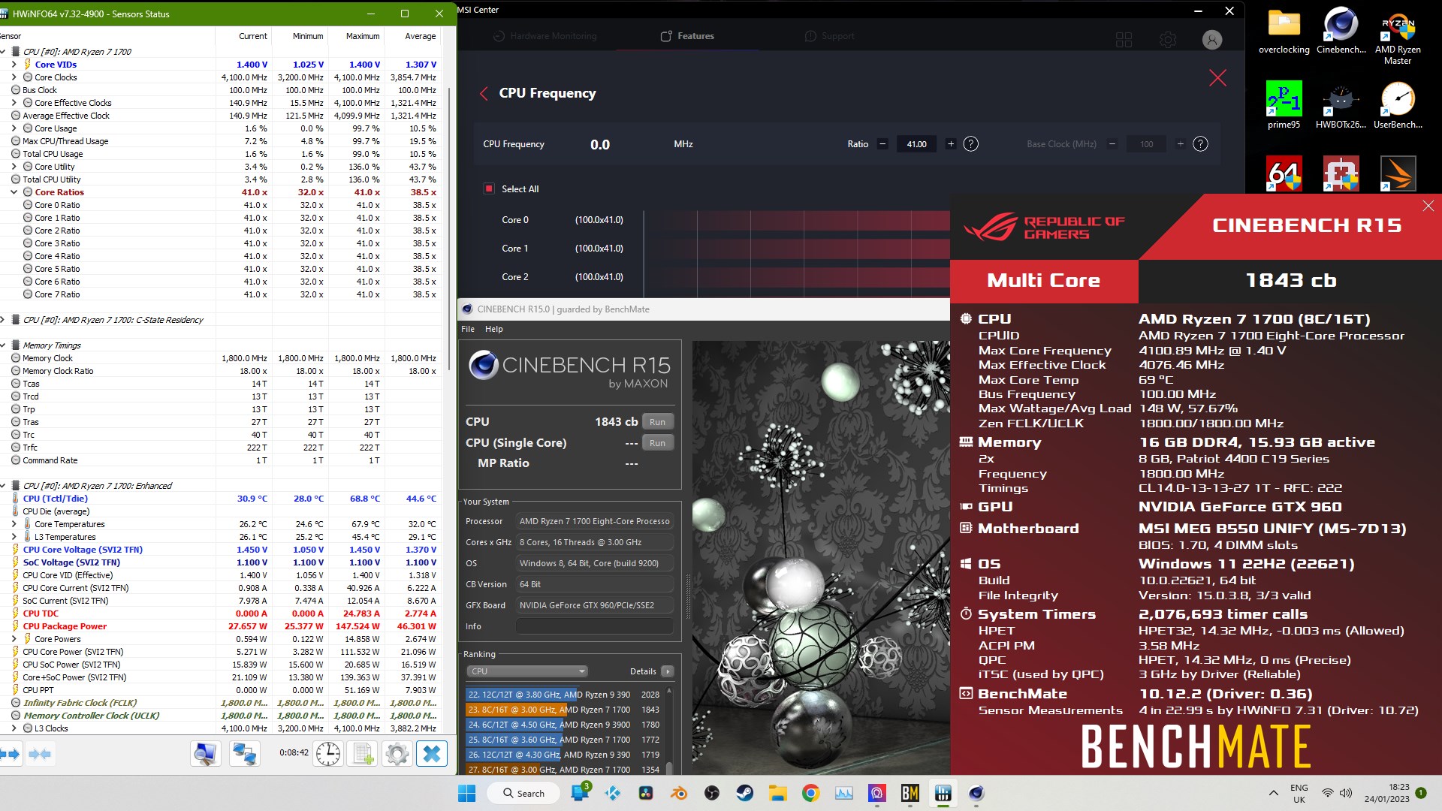Viewport: 1442px width, 811px height.
Task: Click the Core 0 ratio bar
Action: [x=797, y=220]
